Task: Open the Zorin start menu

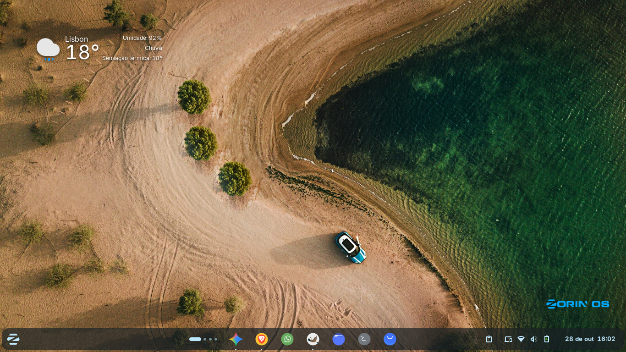Action: click(x=13, y=339)
